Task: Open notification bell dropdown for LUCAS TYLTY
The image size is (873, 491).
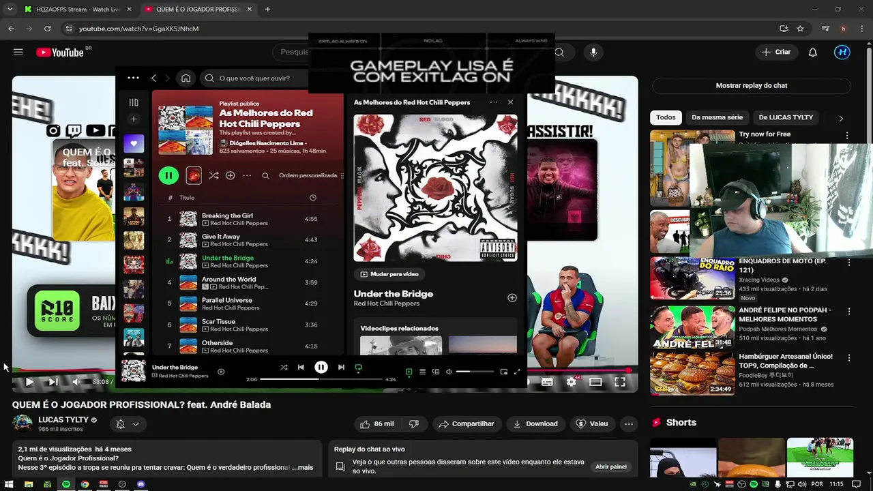Action: [x=128, y=424]
